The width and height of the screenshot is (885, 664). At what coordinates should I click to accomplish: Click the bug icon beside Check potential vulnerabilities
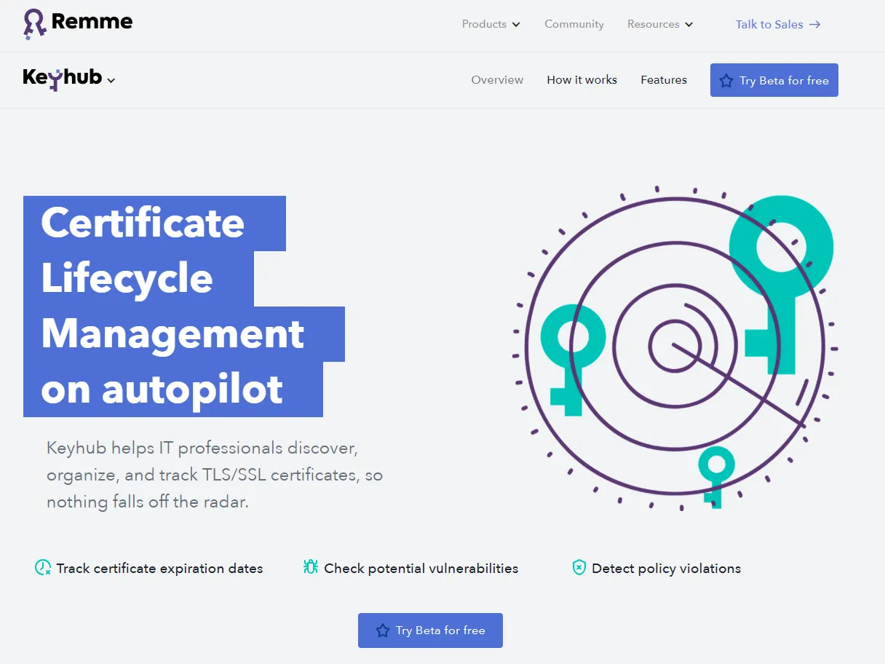pyautogui.click(x=311, y=567)
